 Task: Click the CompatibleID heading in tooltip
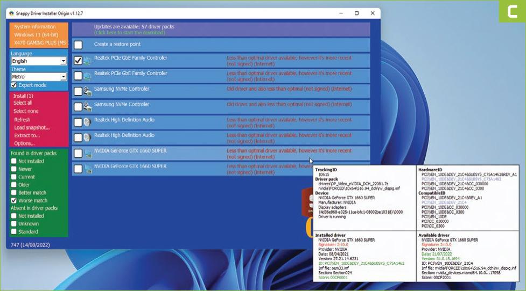432,193
